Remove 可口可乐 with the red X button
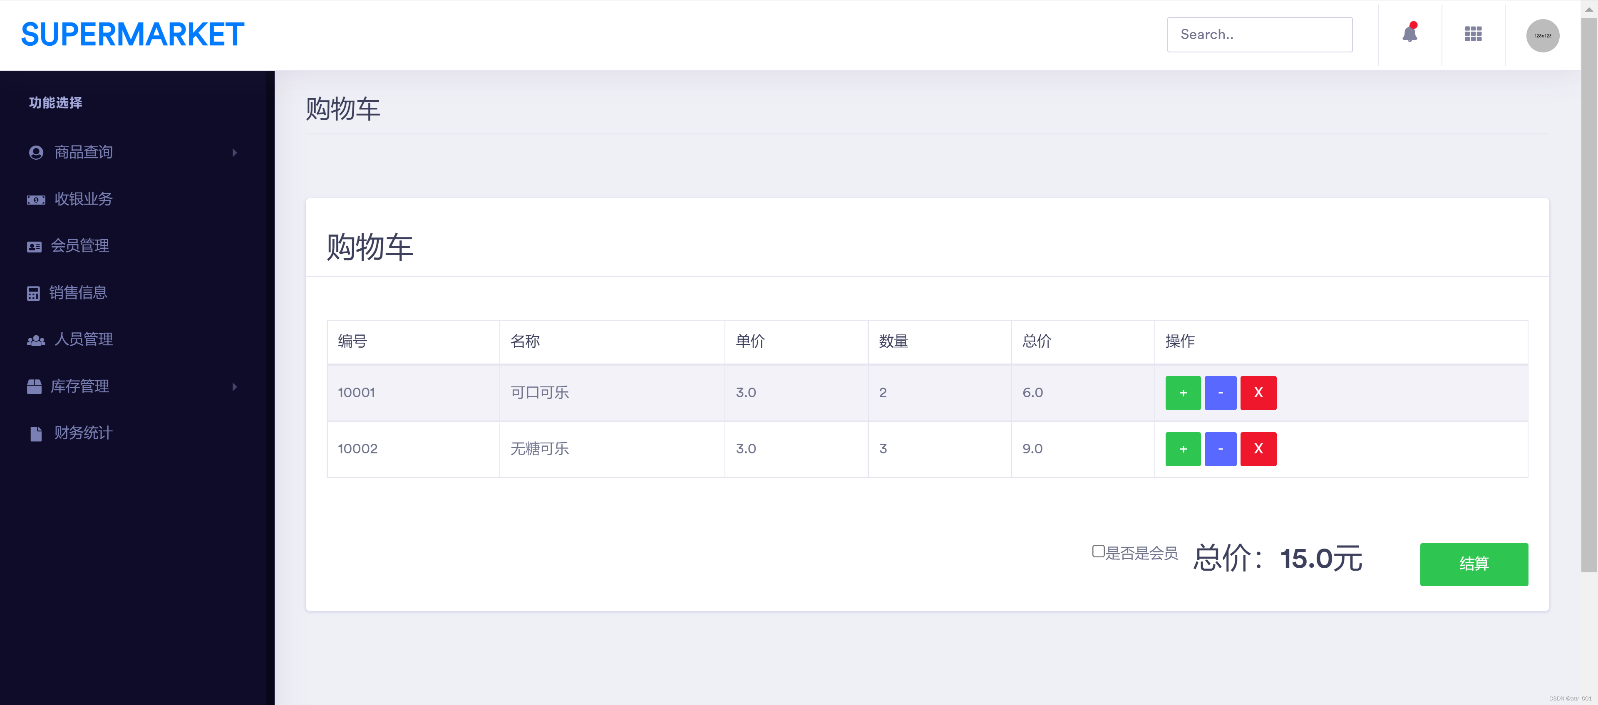 click(1258, 393)
